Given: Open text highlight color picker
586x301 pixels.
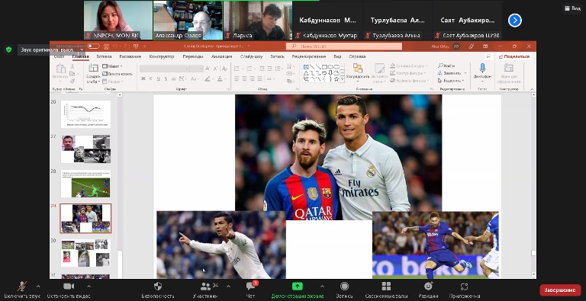Looking at the screenshot, I should point(208,78).
